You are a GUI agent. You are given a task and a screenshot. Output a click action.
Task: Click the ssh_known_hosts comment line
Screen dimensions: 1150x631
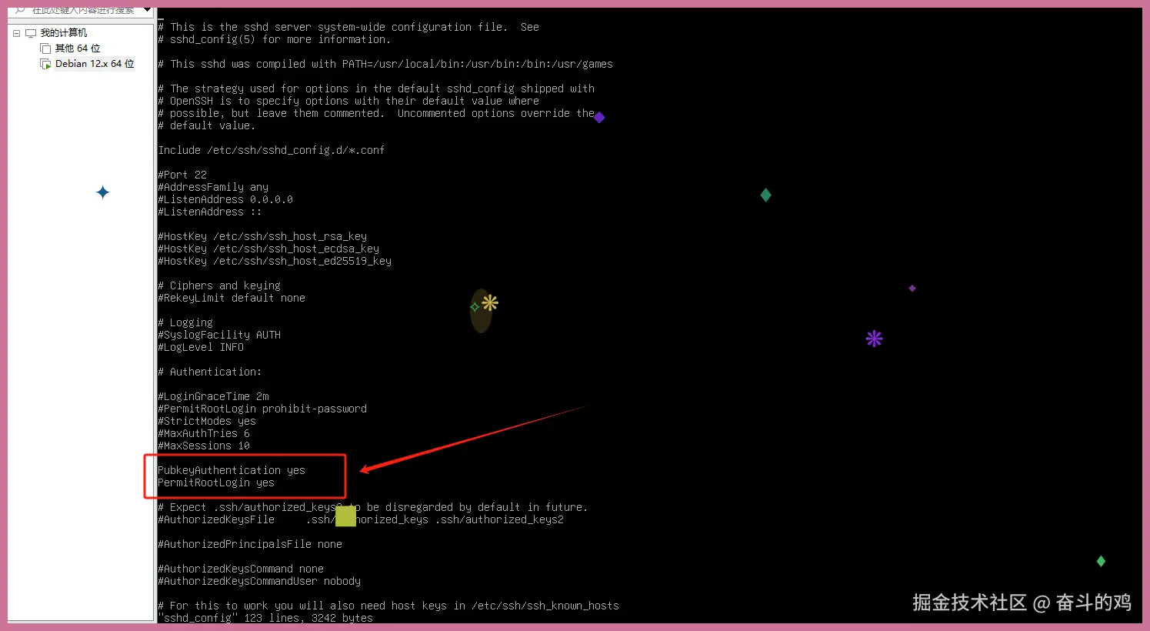(388, 606)
